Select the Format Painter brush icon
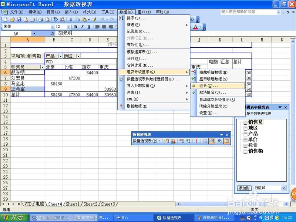This screenshot has height=222, width=296. tap(94, 19)
